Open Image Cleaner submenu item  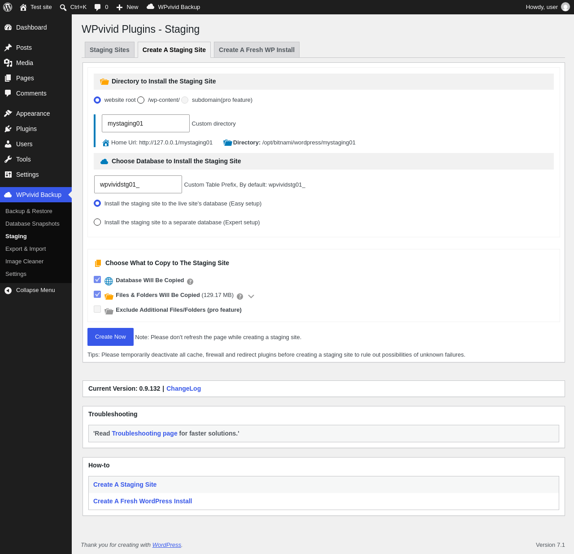tap(24, 262)
